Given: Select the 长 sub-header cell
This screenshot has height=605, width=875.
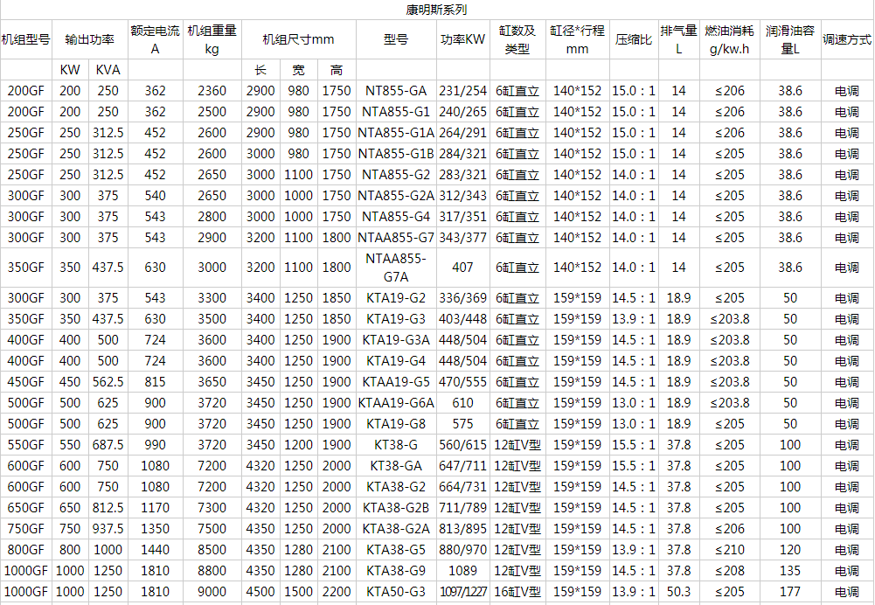Looking at the screenshot, I should tap(260, 70).
